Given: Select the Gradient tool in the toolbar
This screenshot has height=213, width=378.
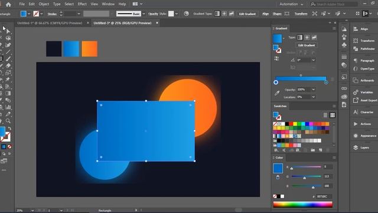Looking at the screenshot, I should (8, 93).
